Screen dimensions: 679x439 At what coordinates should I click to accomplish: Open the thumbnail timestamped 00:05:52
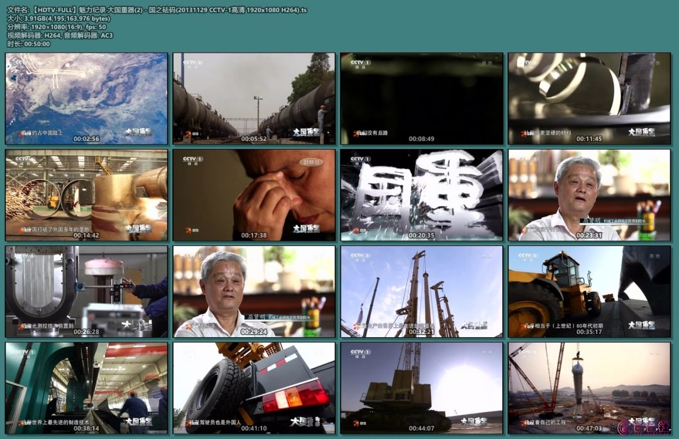pyautogui.click(x=254, y=98)
